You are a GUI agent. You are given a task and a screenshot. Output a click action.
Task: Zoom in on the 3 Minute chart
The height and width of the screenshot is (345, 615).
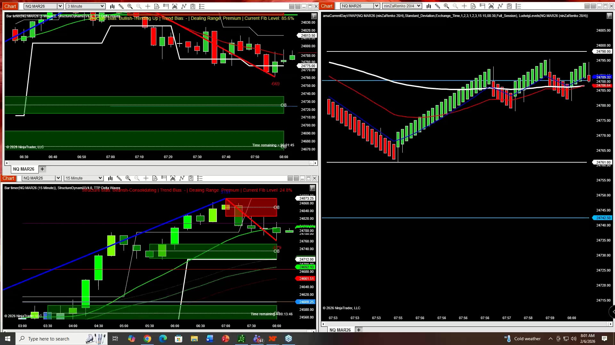(130, 6)
